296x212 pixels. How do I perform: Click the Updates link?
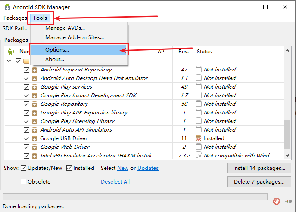click(x=148, y=168)
